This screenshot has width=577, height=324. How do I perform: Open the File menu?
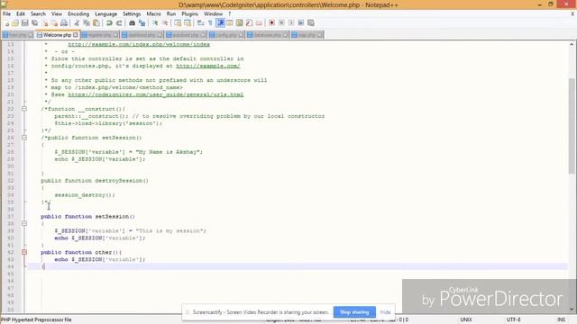(6, 13)
